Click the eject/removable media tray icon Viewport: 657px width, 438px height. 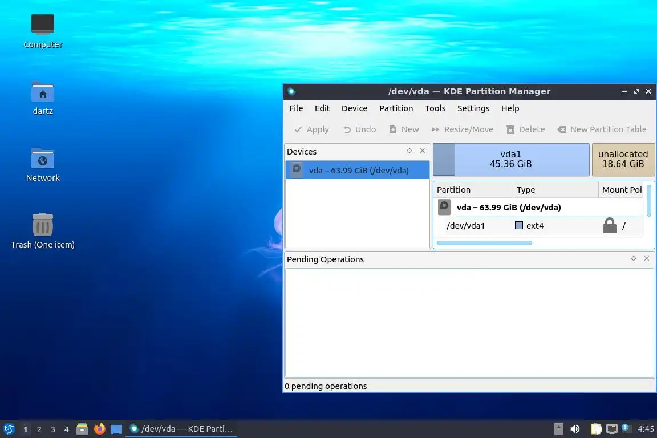point(558,429)
